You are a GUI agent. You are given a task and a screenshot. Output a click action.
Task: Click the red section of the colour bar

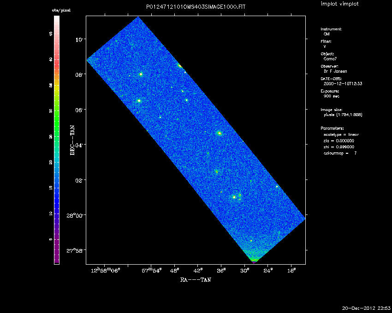tap(56, 64)
